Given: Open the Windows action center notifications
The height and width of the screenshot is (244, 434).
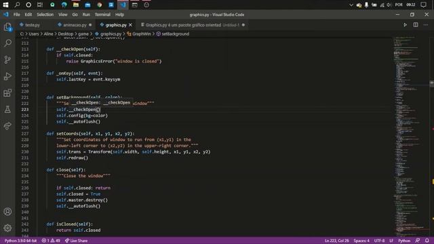Looking at the screenshot, I should (423, 5).
